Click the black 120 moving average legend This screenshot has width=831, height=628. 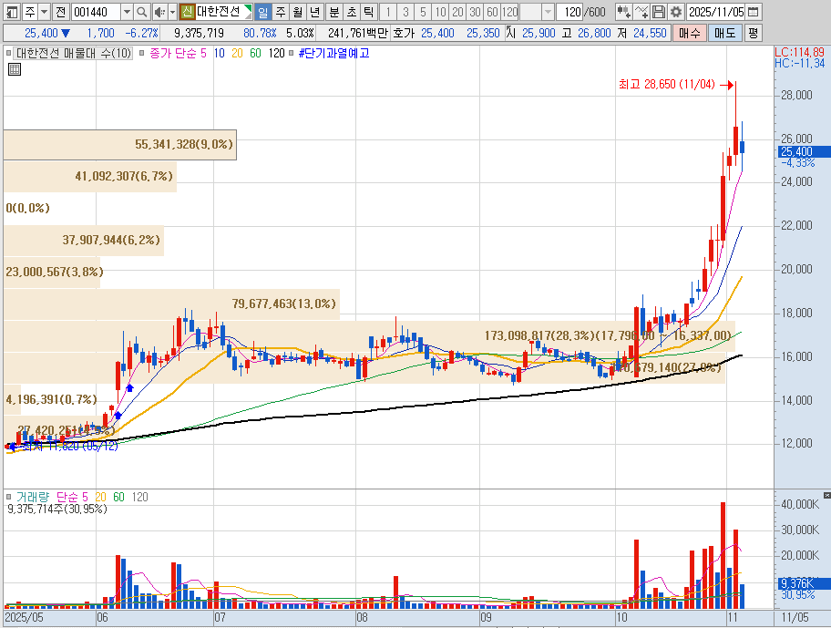276,54
